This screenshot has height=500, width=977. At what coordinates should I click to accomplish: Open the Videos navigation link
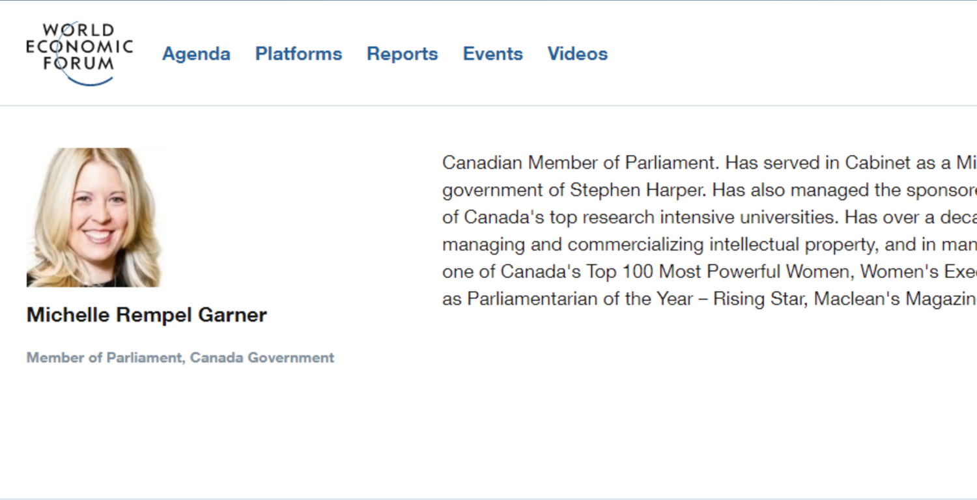pos(577,53)
